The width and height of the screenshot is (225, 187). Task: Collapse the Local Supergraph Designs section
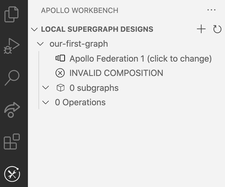[34, 30]
